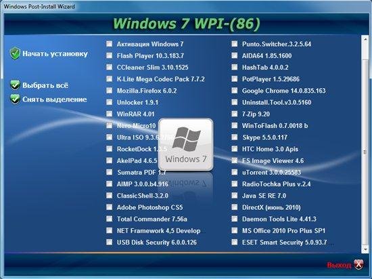Select Adobe Photoshop CS5 checkbox

(109, 207)
